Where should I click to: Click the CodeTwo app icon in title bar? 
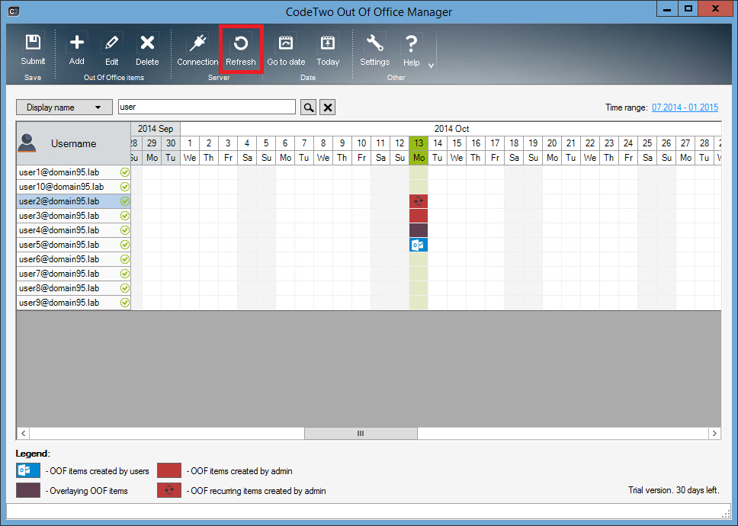pyautogui.click(x=14, y=11)
